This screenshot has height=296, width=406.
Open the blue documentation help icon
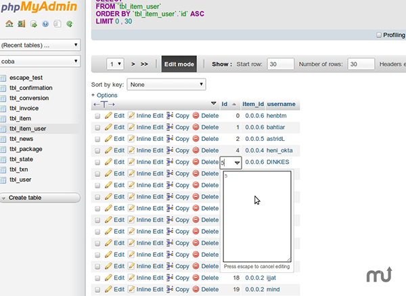[45, 24]
